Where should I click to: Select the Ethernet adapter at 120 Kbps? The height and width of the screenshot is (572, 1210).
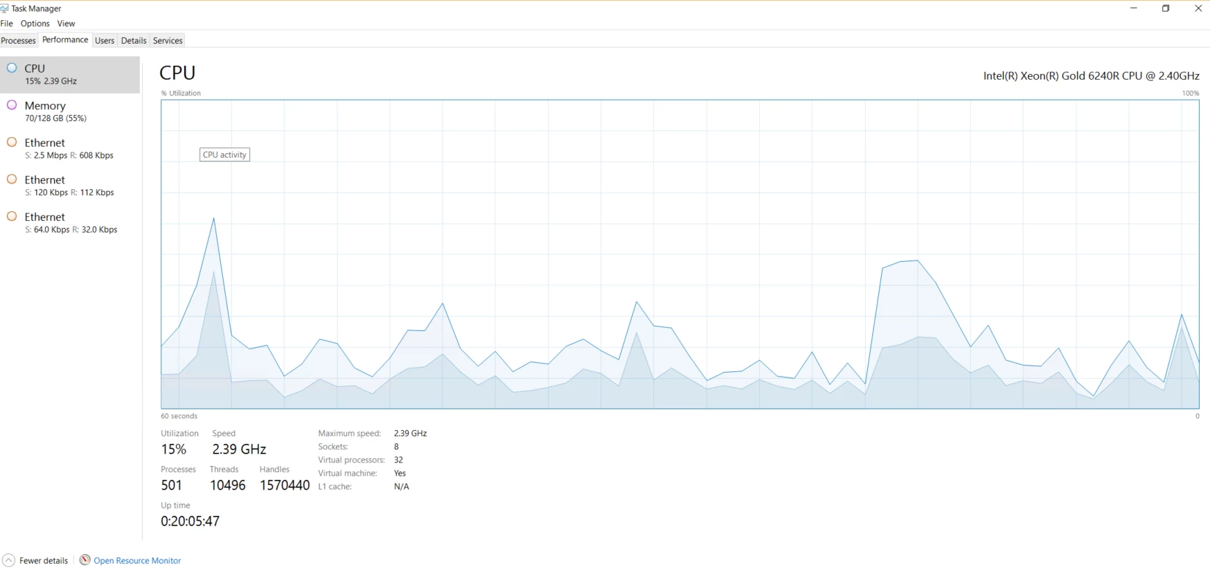coord(70,186)
